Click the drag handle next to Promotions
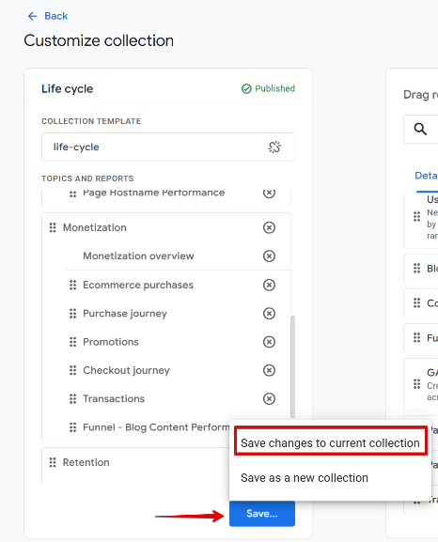 click(x=72, y=342)
